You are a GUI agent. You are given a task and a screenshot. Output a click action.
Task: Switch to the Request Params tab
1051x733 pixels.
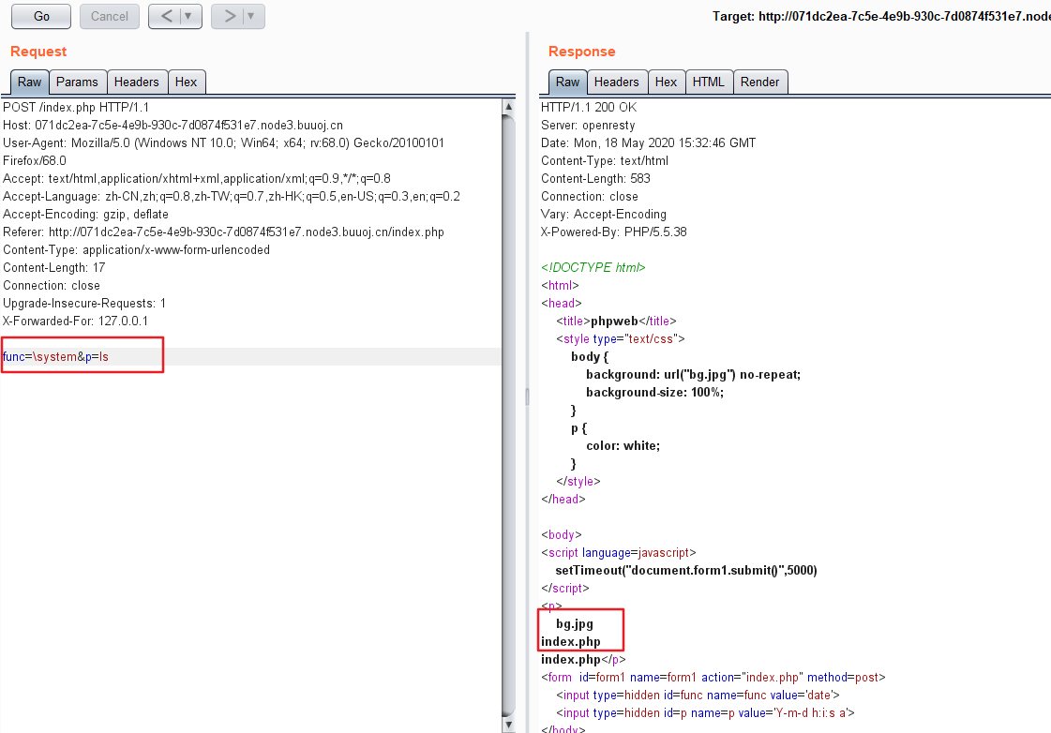click(77, 82)
